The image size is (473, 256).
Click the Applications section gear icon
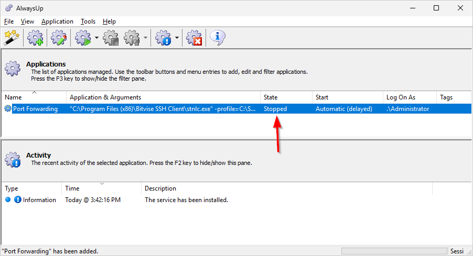click(x=13, y=69)
